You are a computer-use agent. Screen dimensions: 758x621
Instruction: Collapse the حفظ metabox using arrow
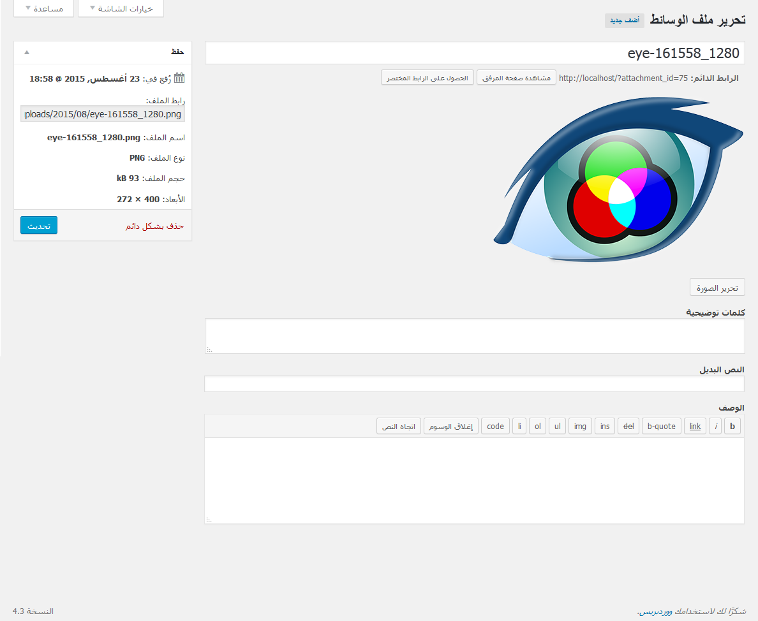[26, 52]
